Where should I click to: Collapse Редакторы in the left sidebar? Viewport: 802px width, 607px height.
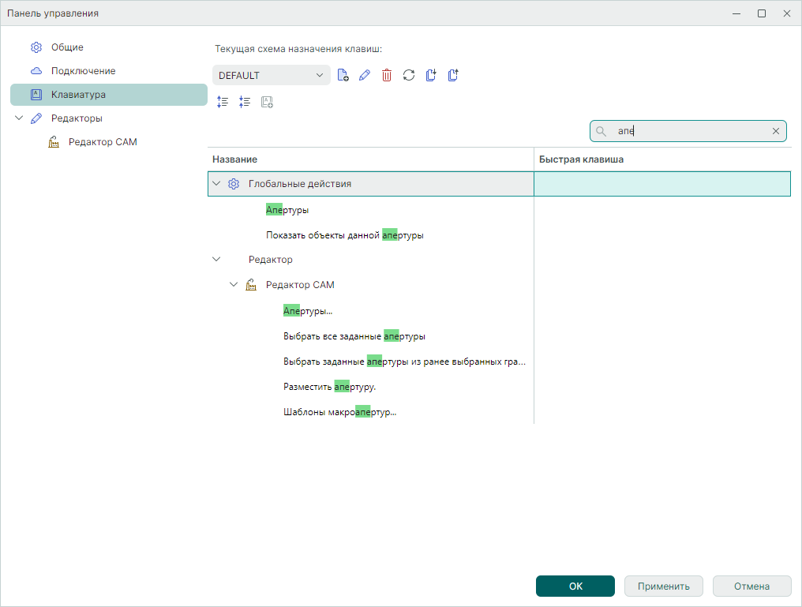click(20, 118)
